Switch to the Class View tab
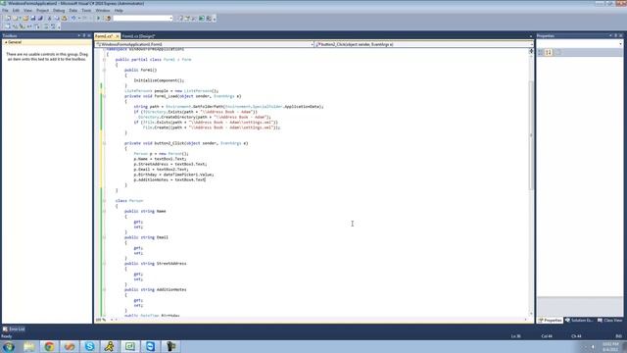Image resolution: width=627 pixels, height=353 pixels. 610,321
